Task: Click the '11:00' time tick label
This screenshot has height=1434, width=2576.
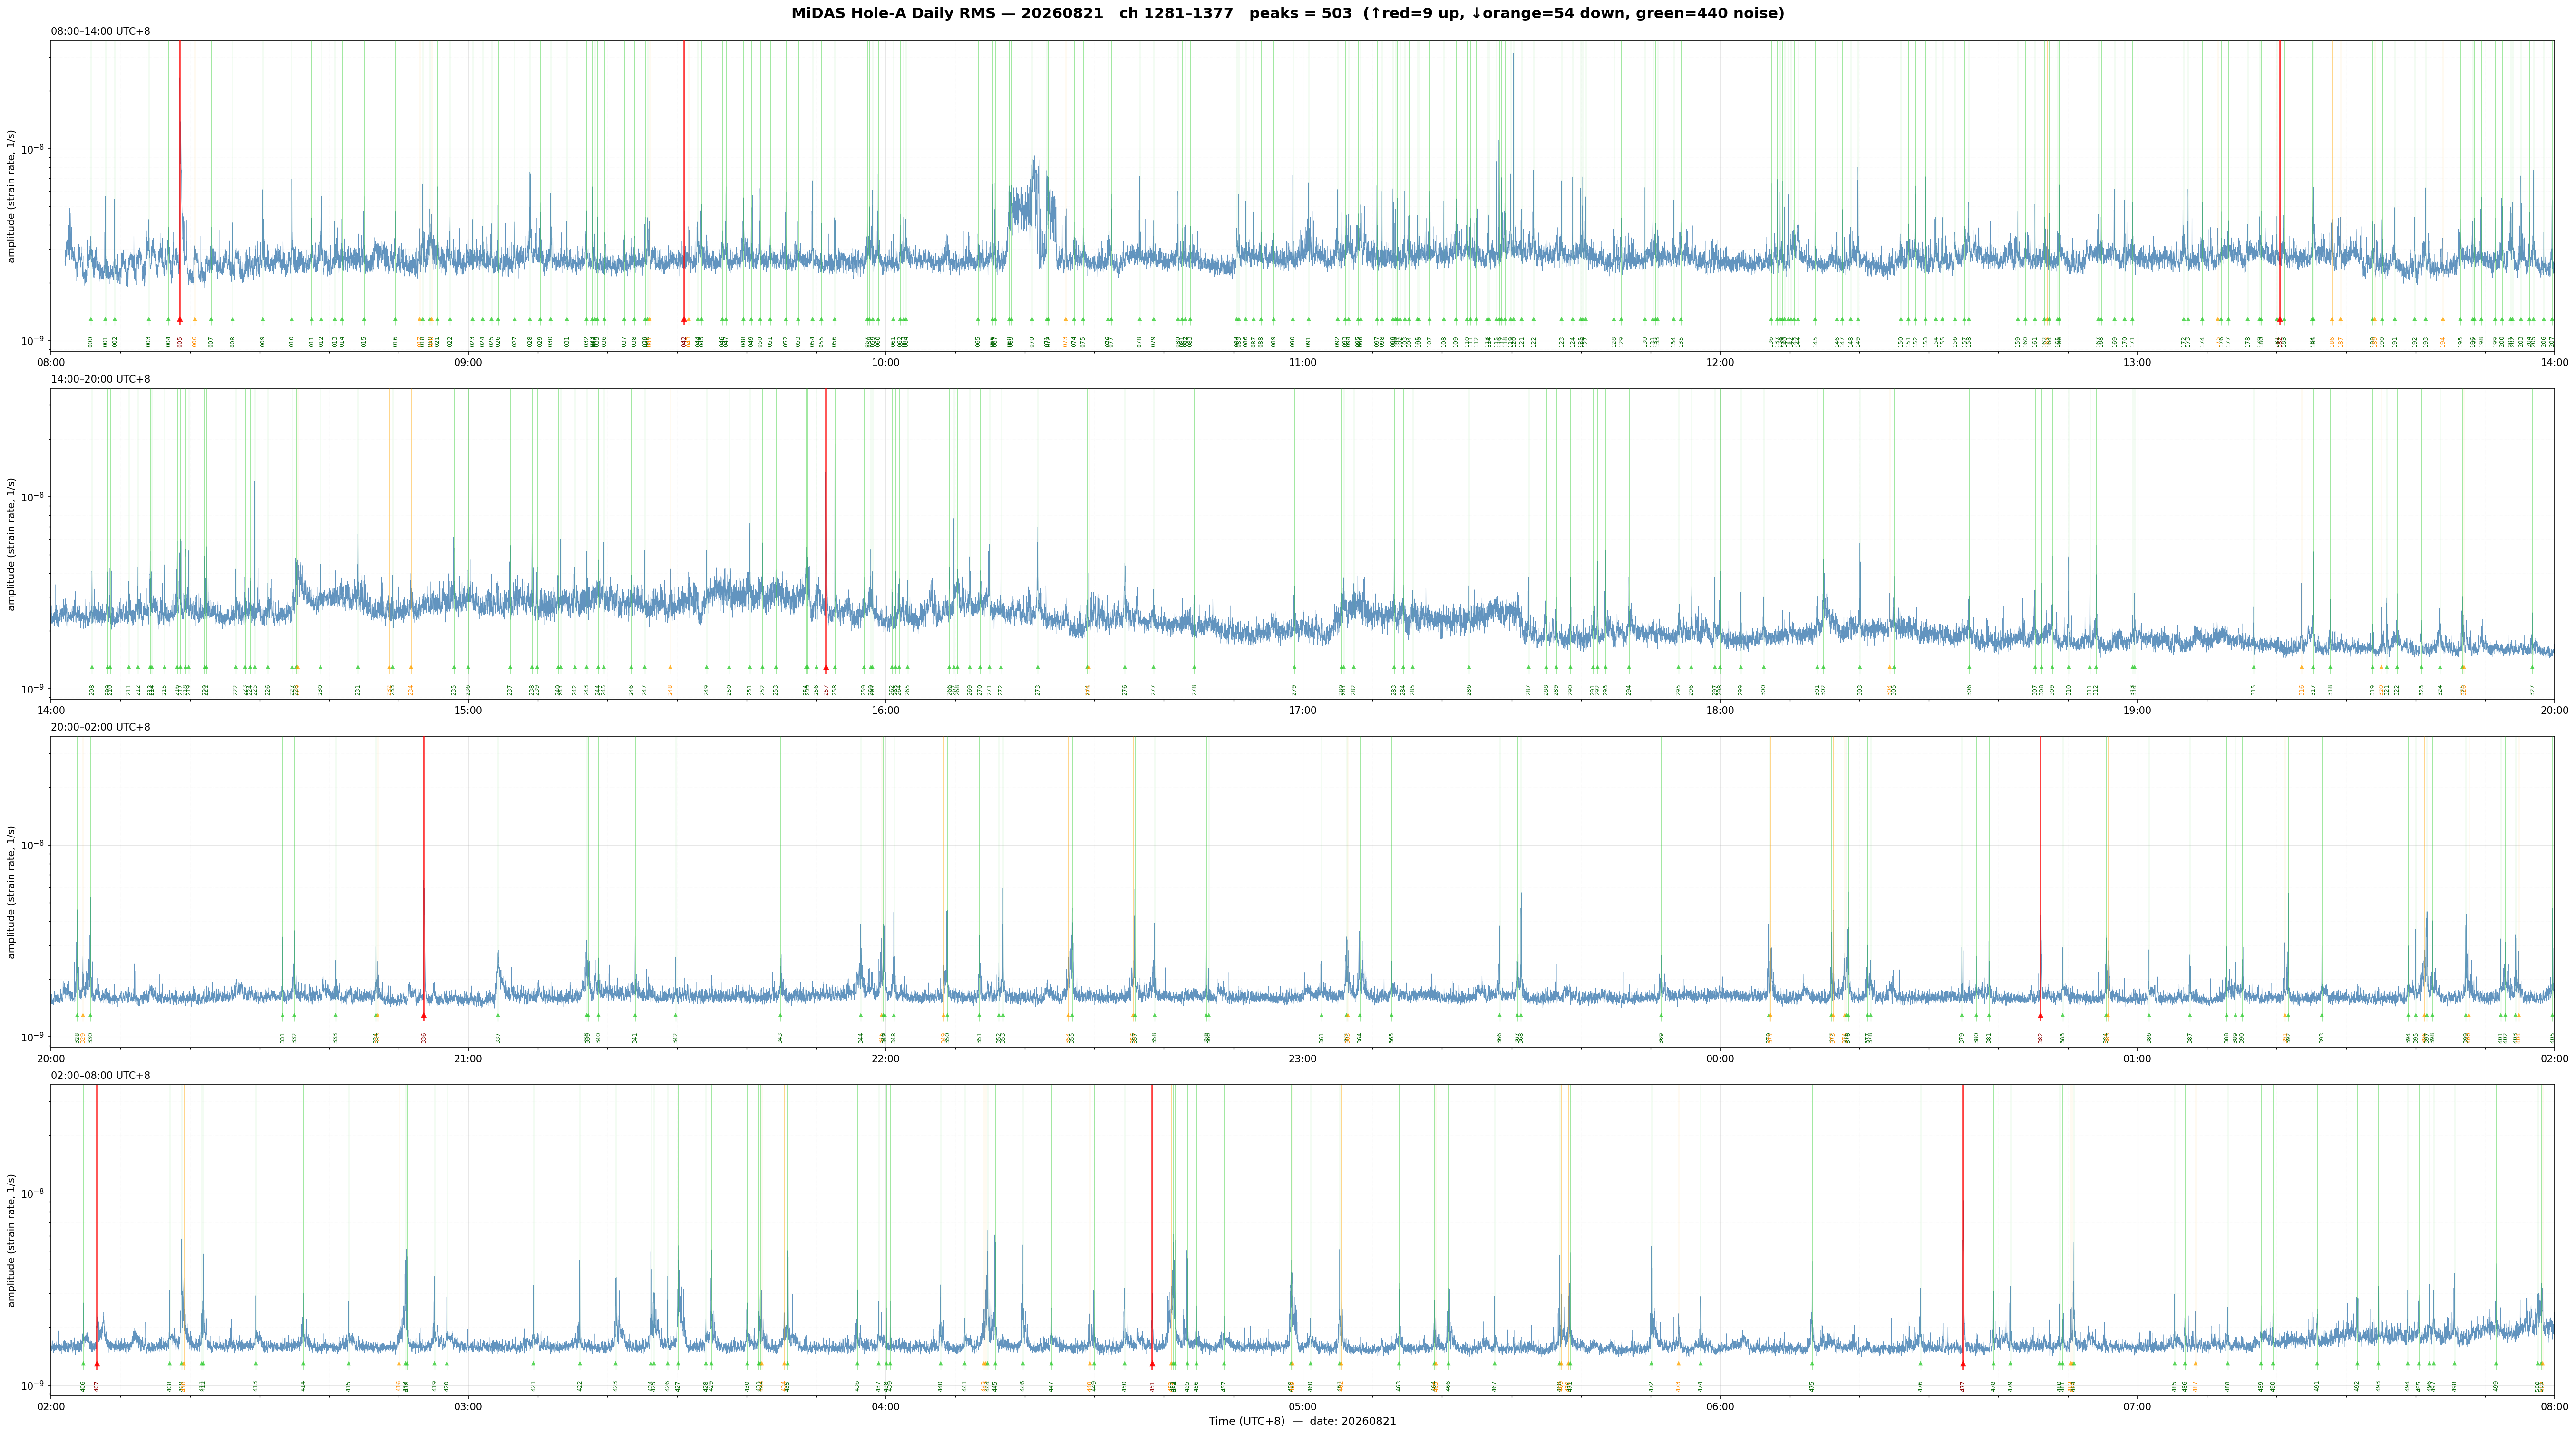Action: pos(1302,362)
